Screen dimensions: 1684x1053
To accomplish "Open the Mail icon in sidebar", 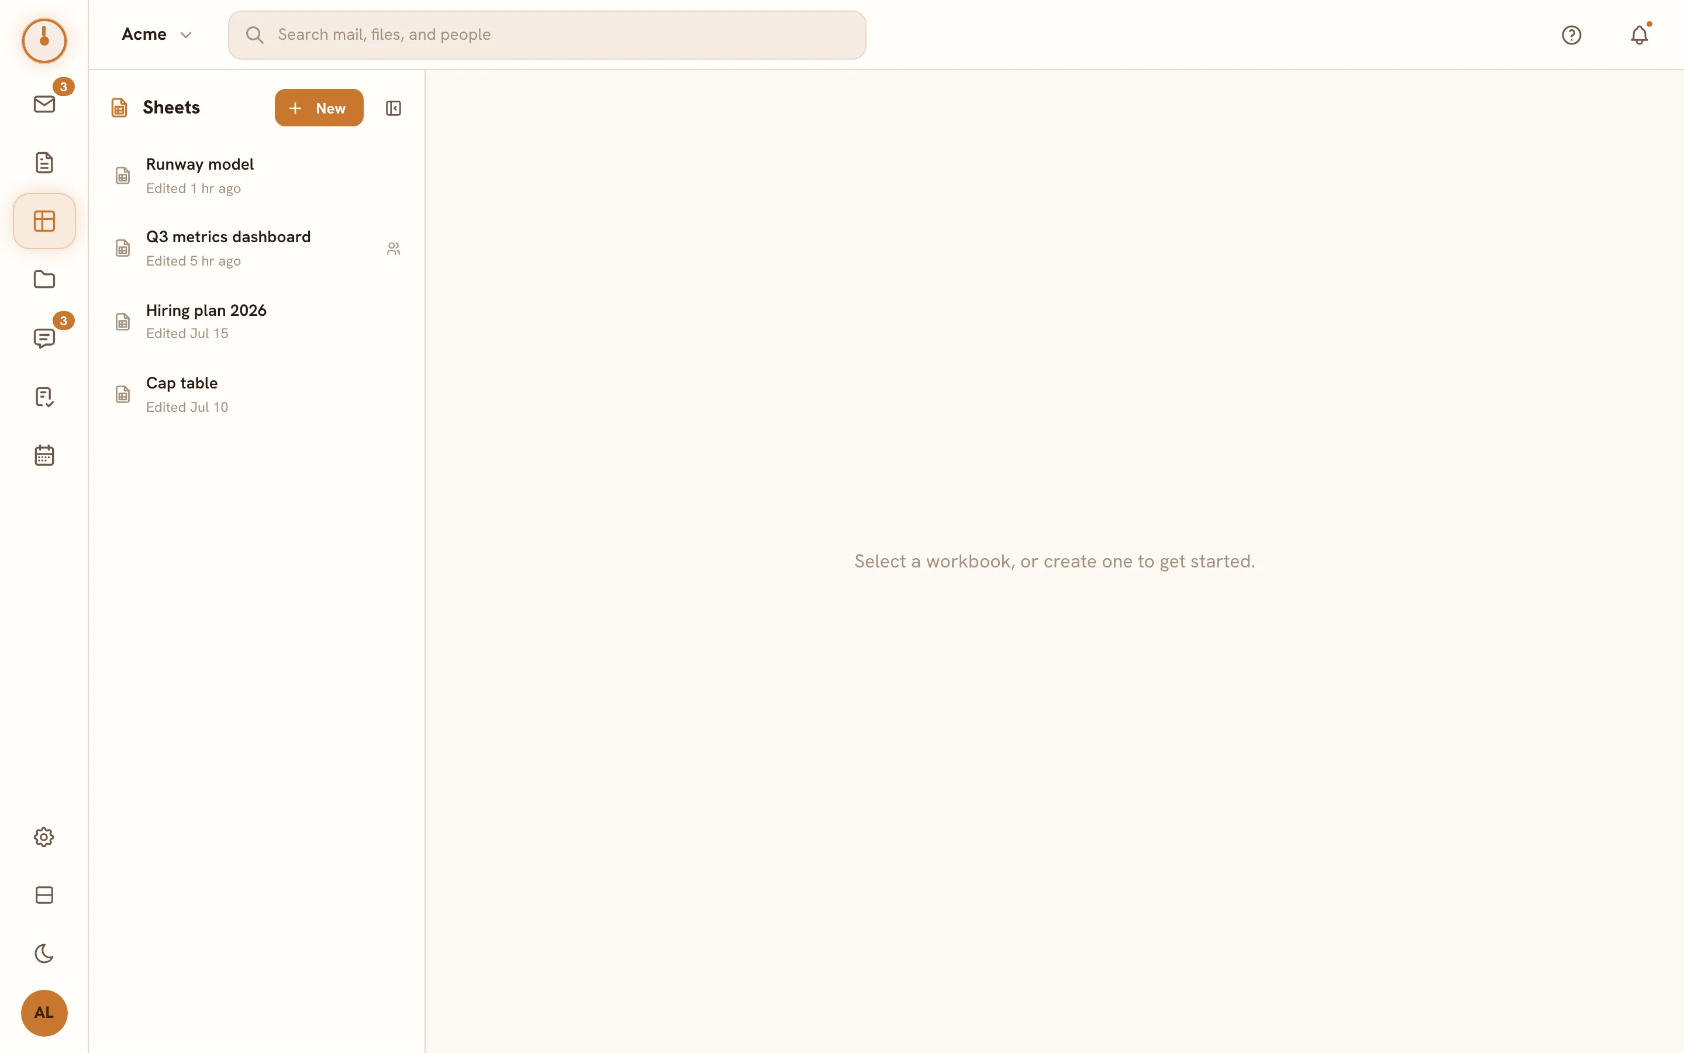I will pyautogui.click(x=44, y=105).
